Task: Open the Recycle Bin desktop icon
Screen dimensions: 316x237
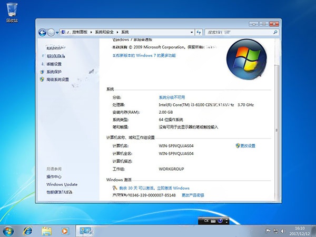Action: point(11,11)
